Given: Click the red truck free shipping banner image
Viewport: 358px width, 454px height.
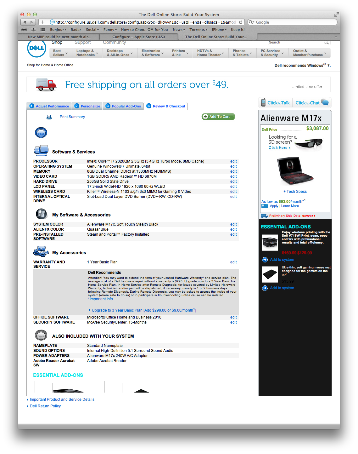Looking at the screenshot, I should click(46, 85).
